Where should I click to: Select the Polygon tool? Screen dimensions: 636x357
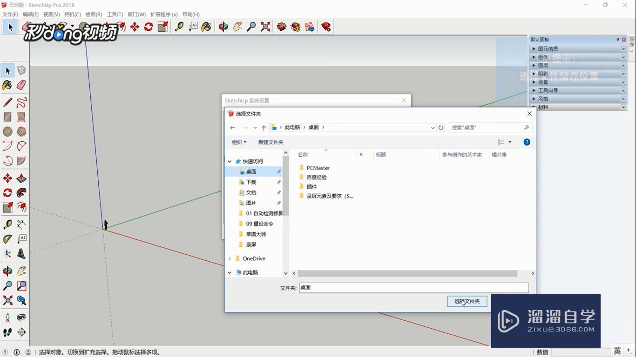[21, 132]
